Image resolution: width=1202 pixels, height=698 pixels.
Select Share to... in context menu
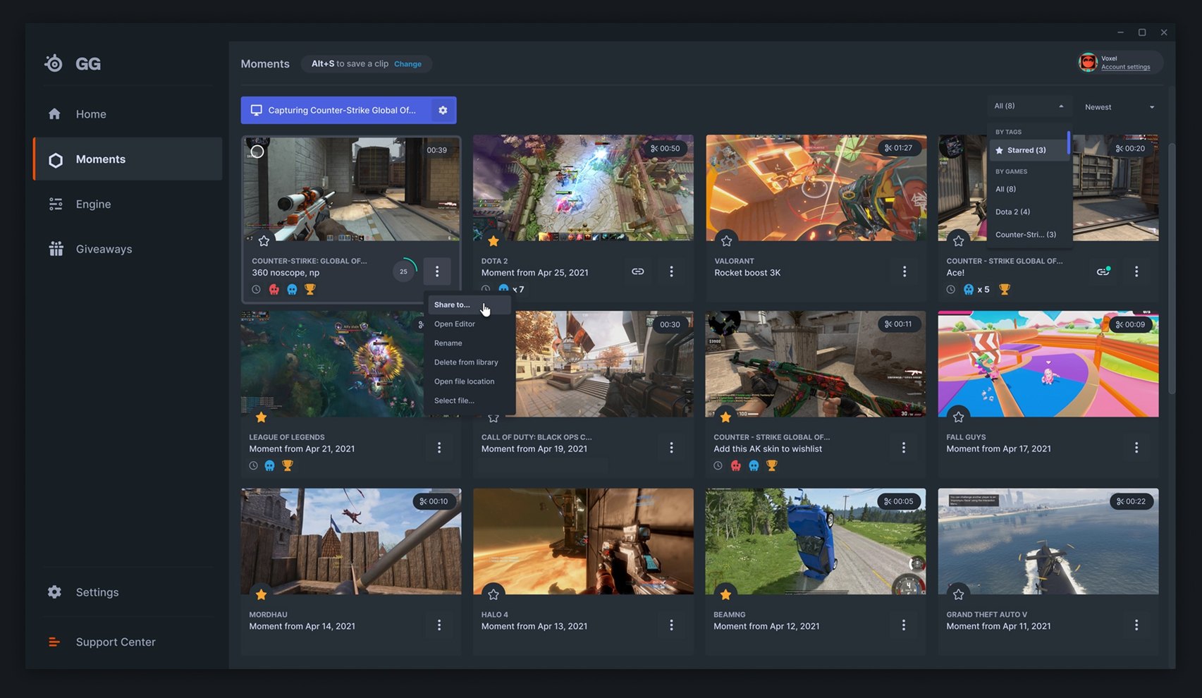click(452, 305)
